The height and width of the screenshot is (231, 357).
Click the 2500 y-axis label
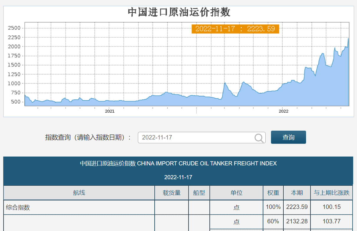point(14,28)
